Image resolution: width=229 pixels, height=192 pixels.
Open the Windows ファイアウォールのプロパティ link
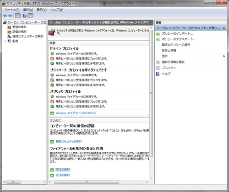(76, 113)
